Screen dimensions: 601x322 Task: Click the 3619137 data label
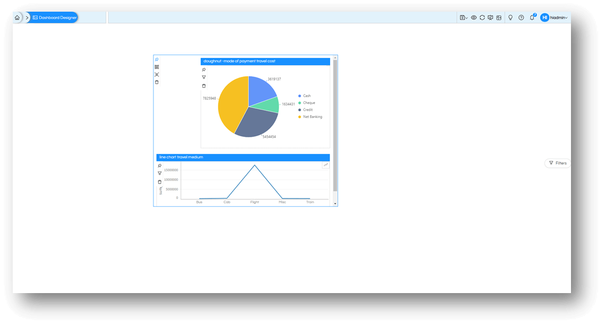[274, 80]
